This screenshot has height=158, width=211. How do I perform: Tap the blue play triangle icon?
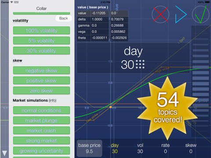point(181,14)
